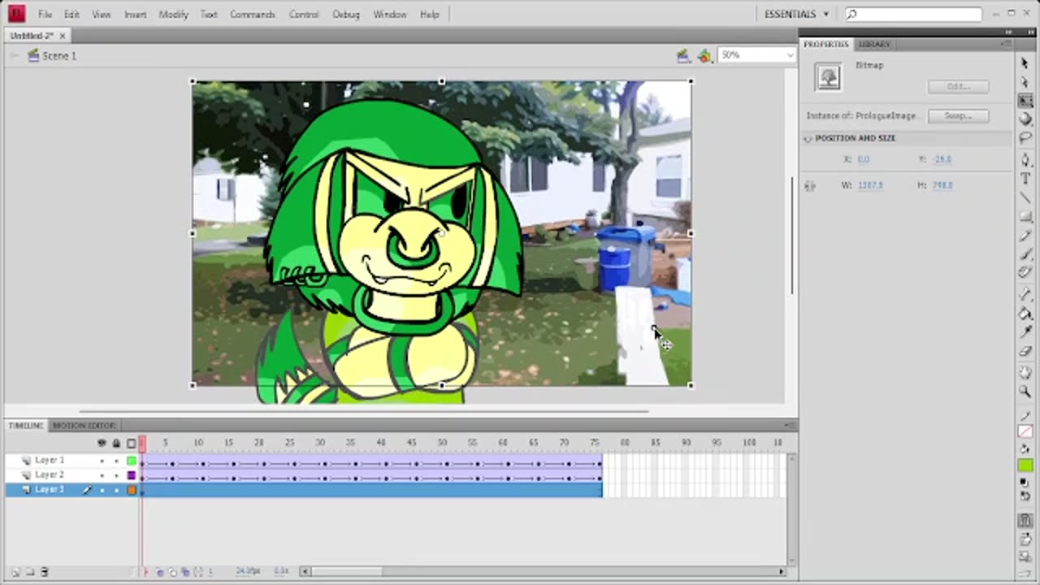Screen dimensions: 1040x585
Task: Toggle visibility dot for Layer 1
Action: tap(102, 461)
